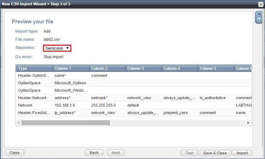Screen dimensions: 265x159
Task: Collapse the side help panel chevron
Action: [x=259, y=14]
